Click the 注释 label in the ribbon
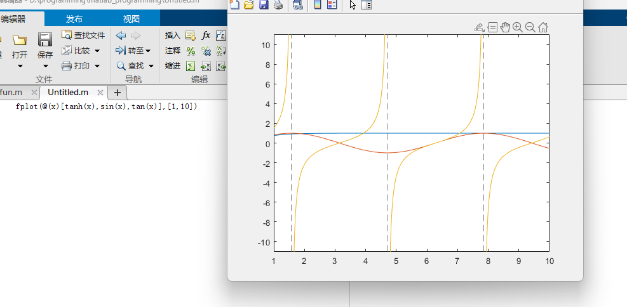Image resolution: width=627 pixels, height=307 pixels. pos(172,51)
